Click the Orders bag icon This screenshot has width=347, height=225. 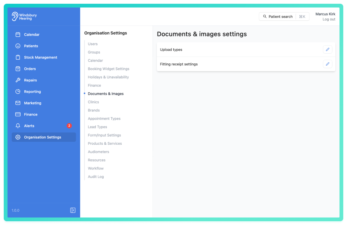coord(18,69)
